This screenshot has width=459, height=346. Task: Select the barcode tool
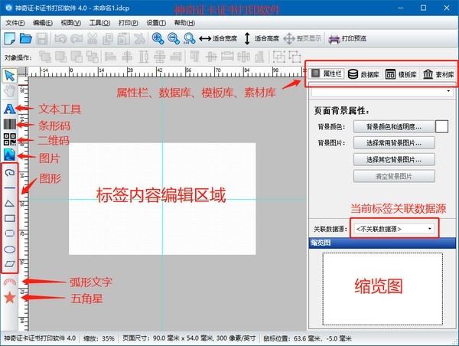tap(10, 124)
